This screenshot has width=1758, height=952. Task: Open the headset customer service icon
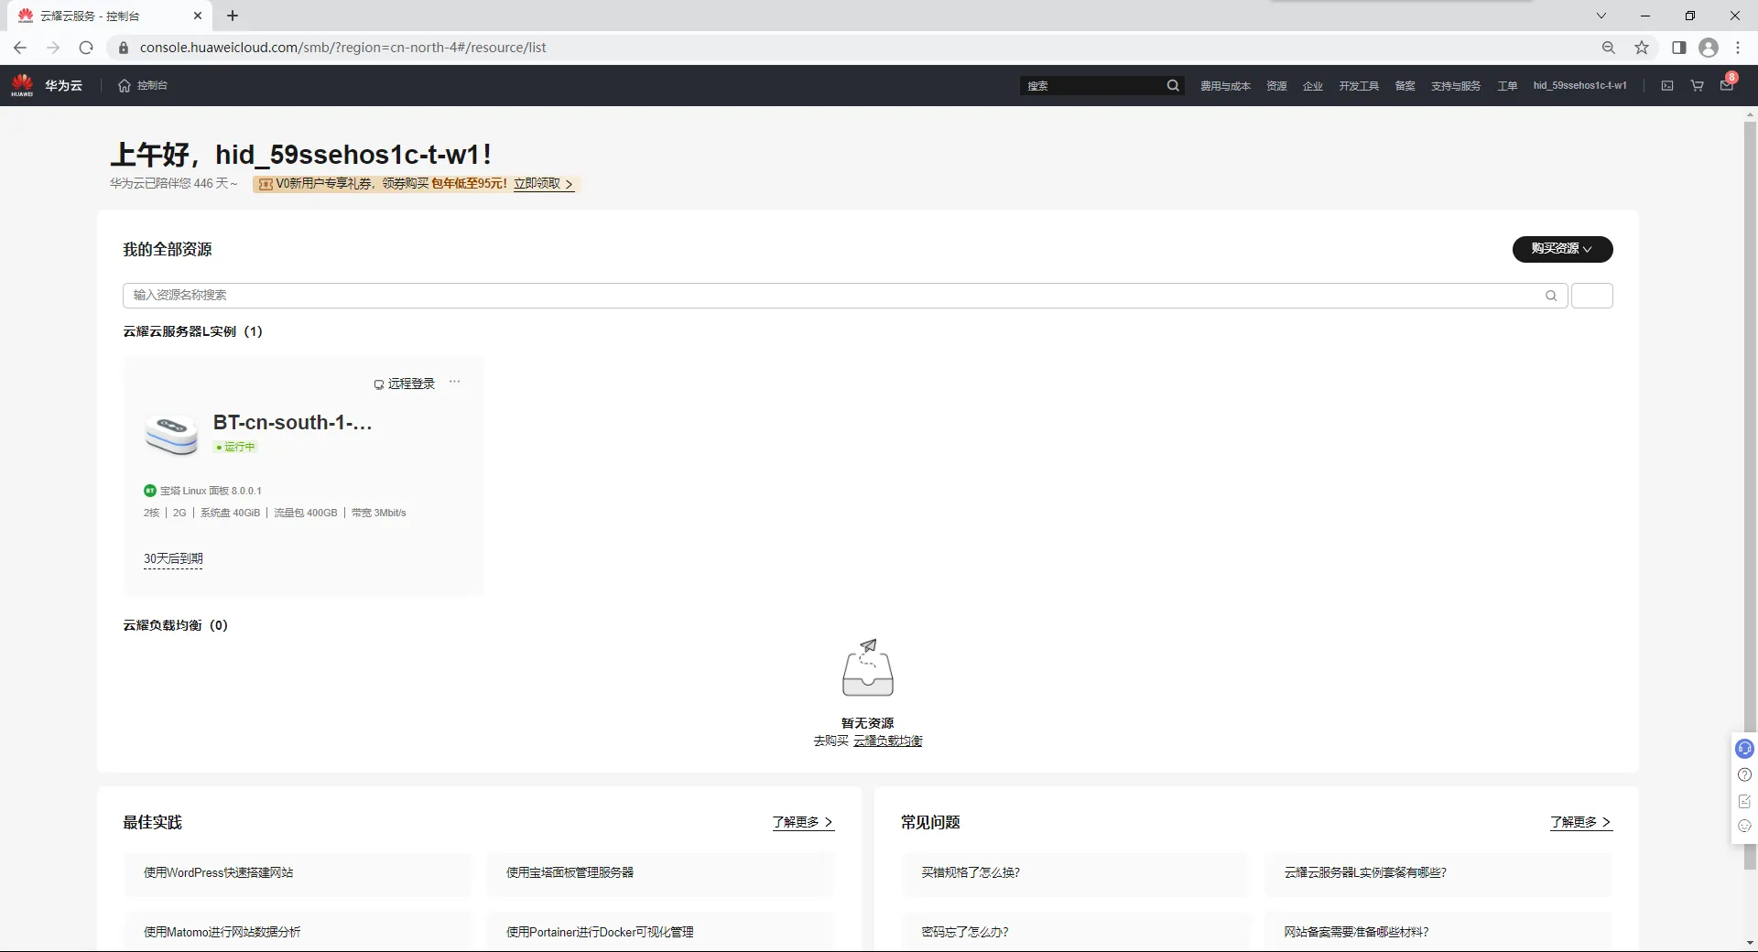[1744, 749]
